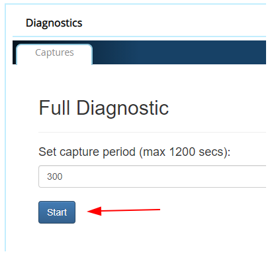
Task: Click the word Diagnostic in large heading
Action: pos(122,108)
